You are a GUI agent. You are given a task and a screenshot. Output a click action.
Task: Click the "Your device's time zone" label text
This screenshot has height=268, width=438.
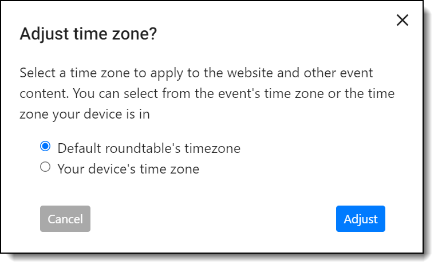point(128,169)
